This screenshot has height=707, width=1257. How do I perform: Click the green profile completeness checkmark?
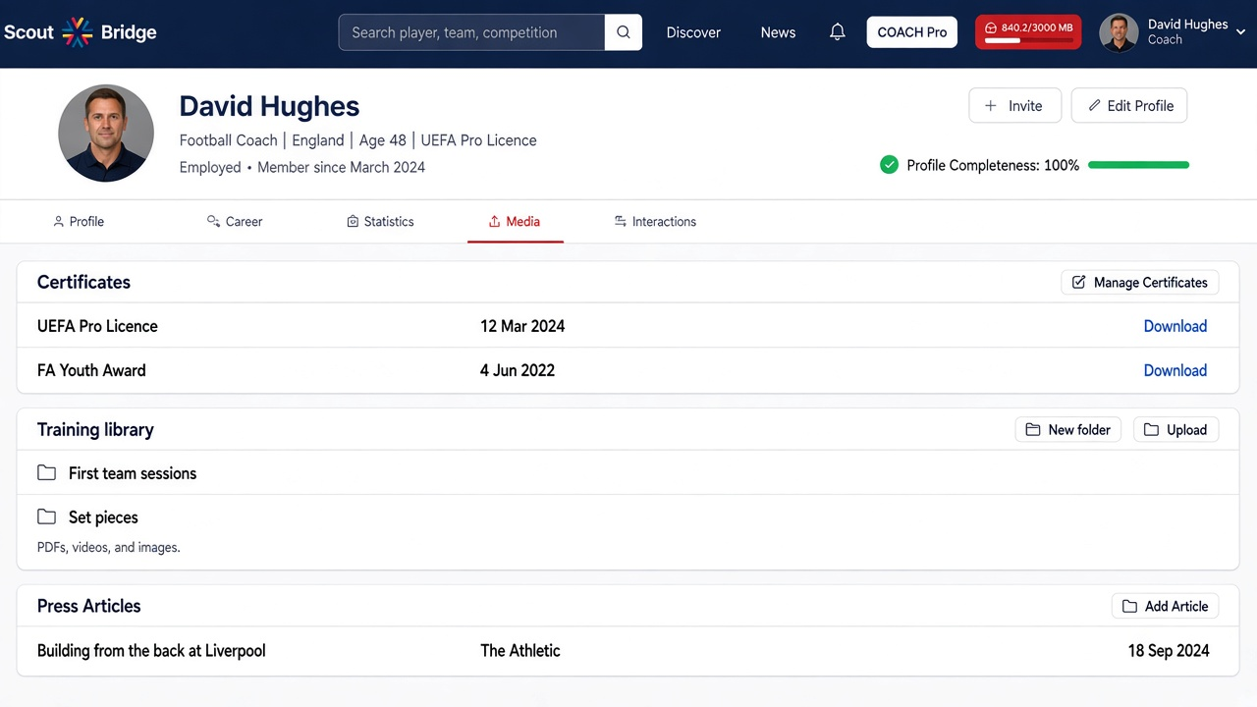click(890, 165)
